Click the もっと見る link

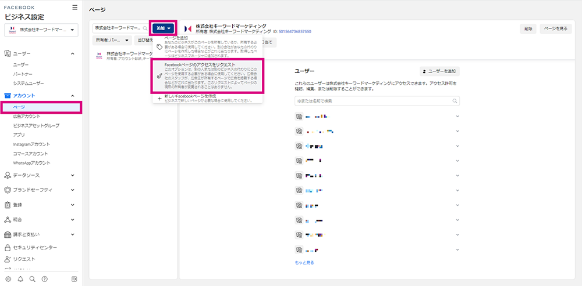click(x=304, y=263)
